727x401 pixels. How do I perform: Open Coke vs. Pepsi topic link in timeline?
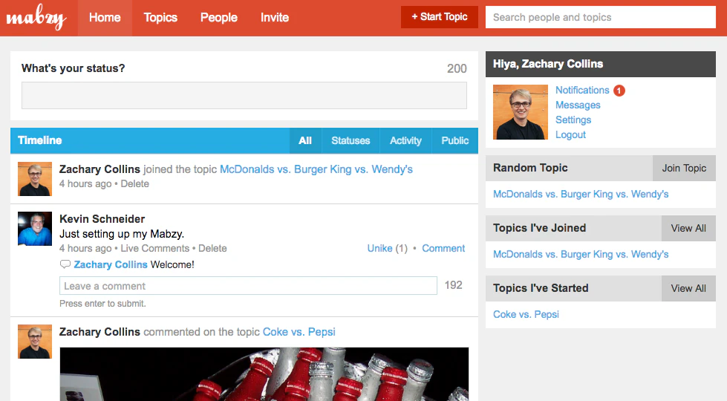click(x=299, y=332)
